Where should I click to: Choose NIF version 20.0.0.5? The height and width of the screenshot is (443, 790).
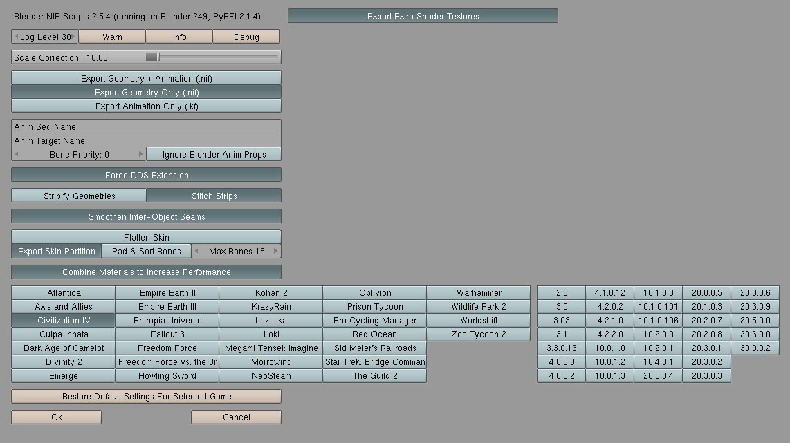point(706,292)
